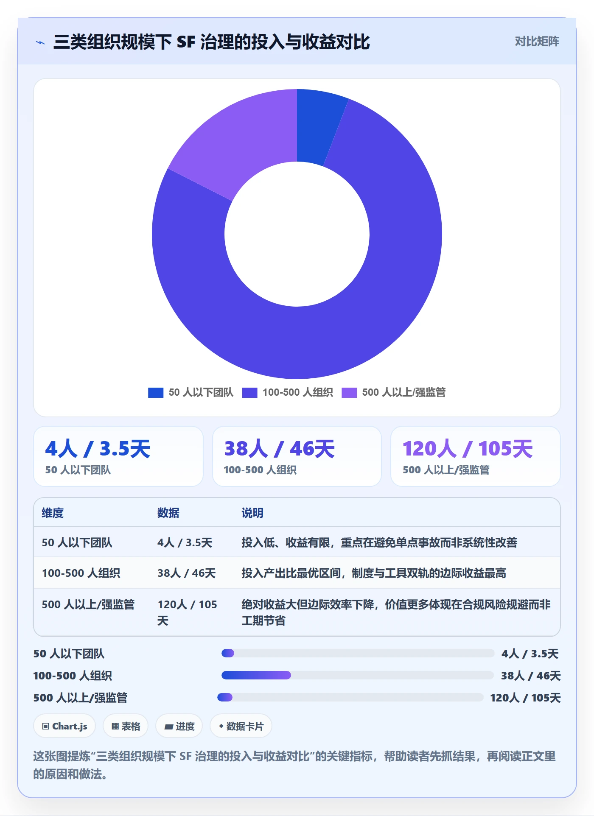Click the footer caption paragraph
Image resolution: width=594 pixels, height=816 pixels.
[x=294, y=765]
